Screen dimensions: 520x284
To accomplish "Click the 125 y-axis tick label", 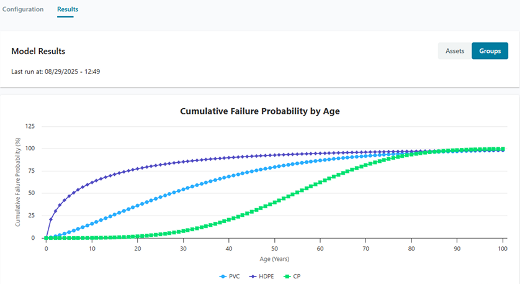I will 30,126.
